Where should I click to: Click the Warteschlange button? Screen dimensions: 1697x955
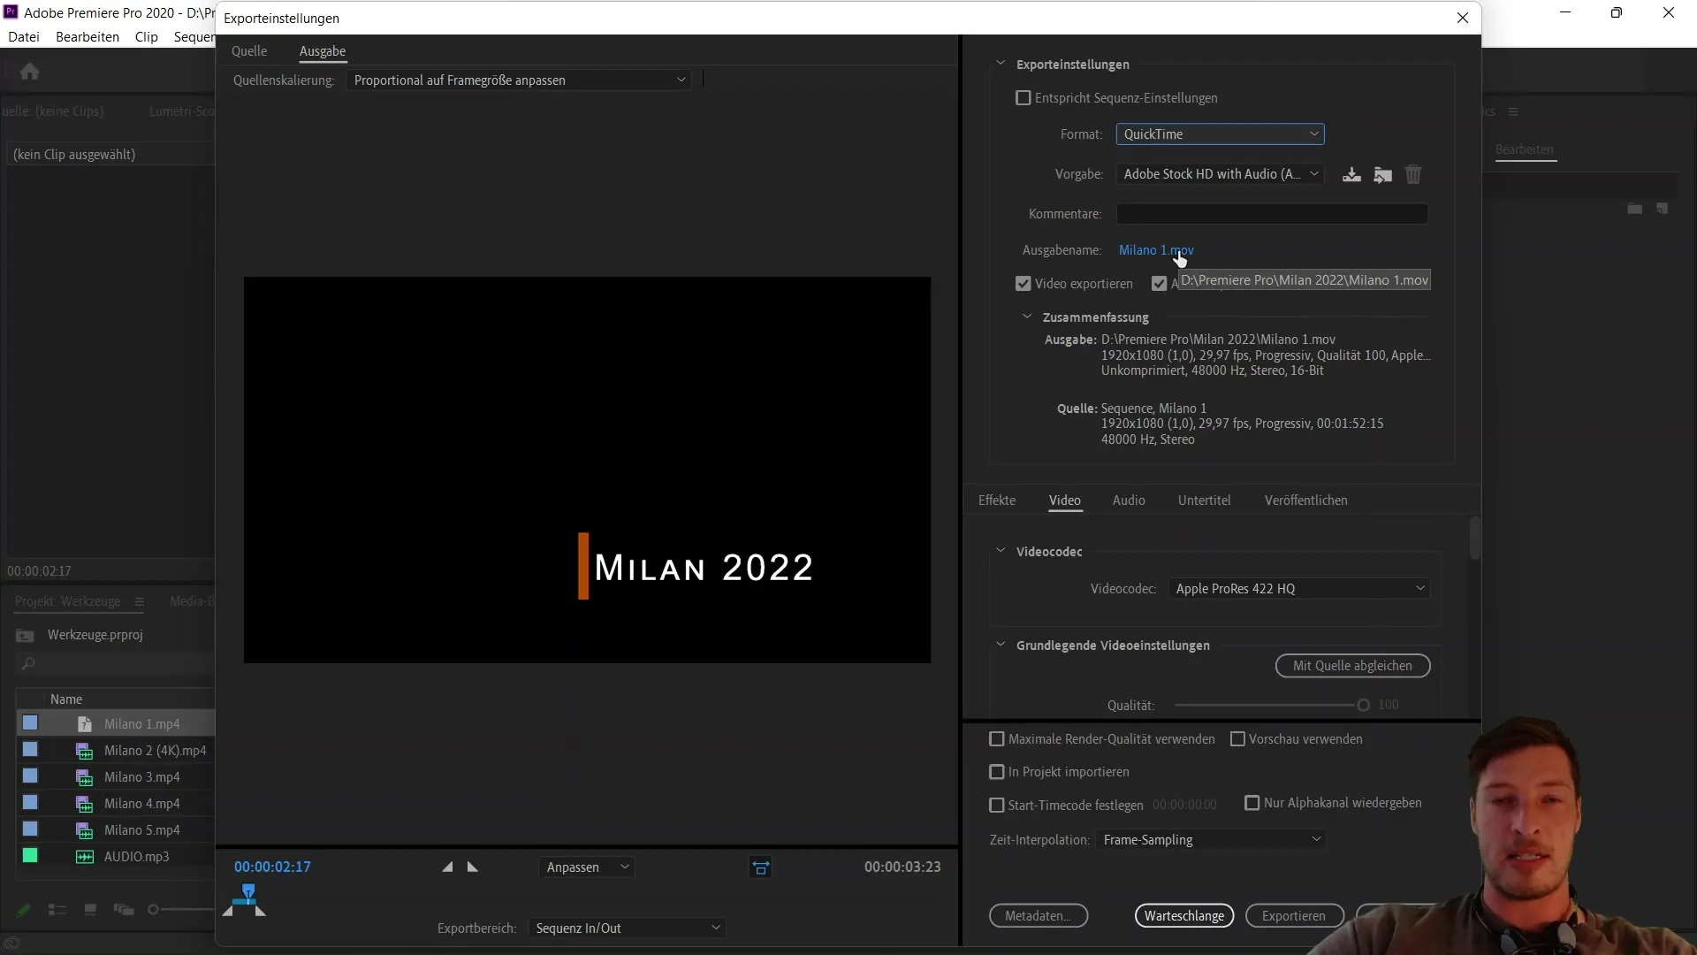pyautogui.click(x=1184, y=916)
